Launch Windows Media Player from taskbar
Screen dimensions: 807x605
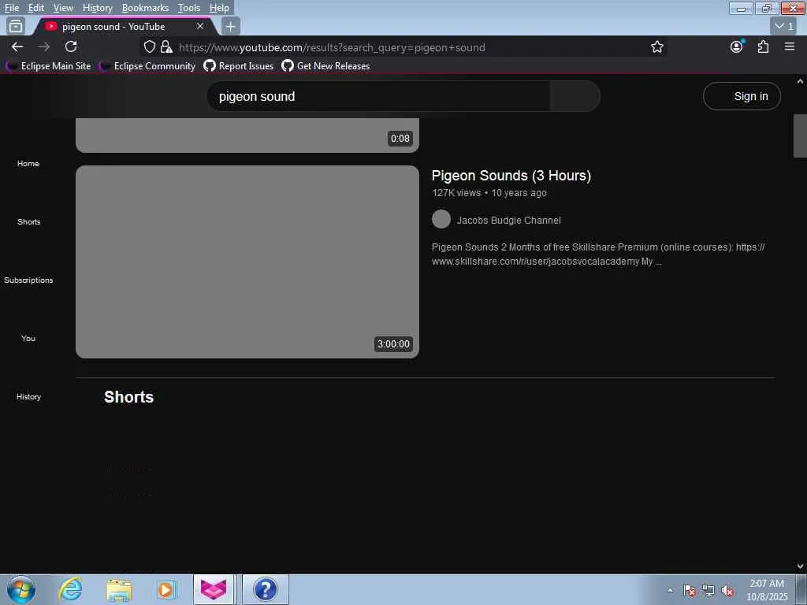click(x=165, y=589)
